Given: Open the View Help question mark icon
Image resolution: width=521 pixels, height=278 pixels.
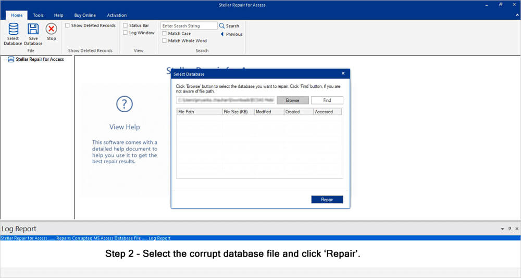Looking at the screenshot, I should (125, 104).
